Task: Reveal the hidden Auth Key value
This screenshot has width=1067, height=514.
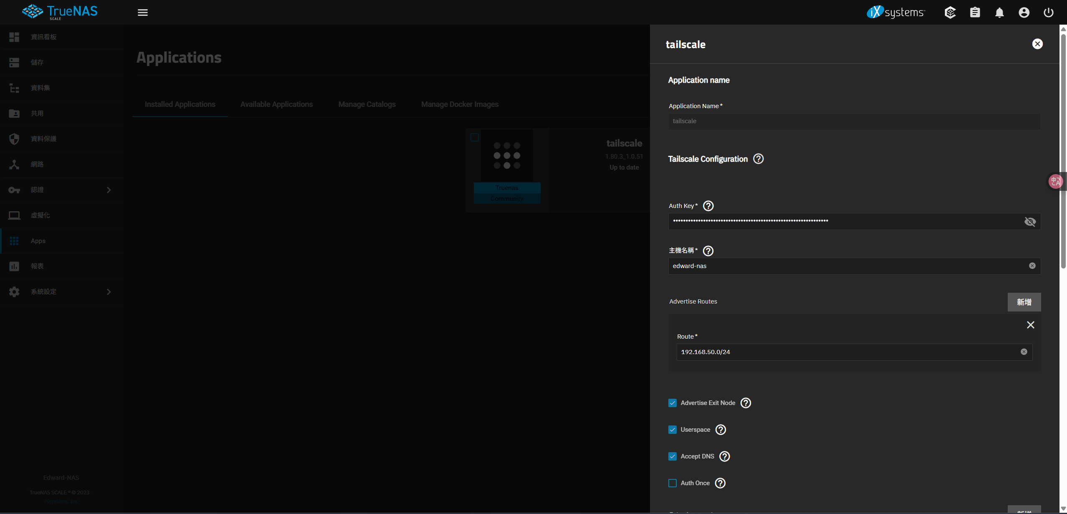Action: pos(1030,222)
